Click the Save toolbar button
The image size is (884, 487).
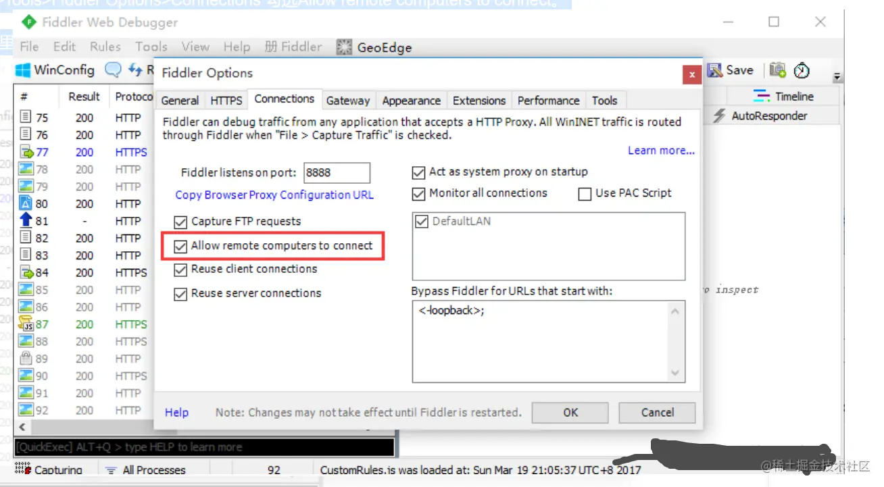(731, 70)
